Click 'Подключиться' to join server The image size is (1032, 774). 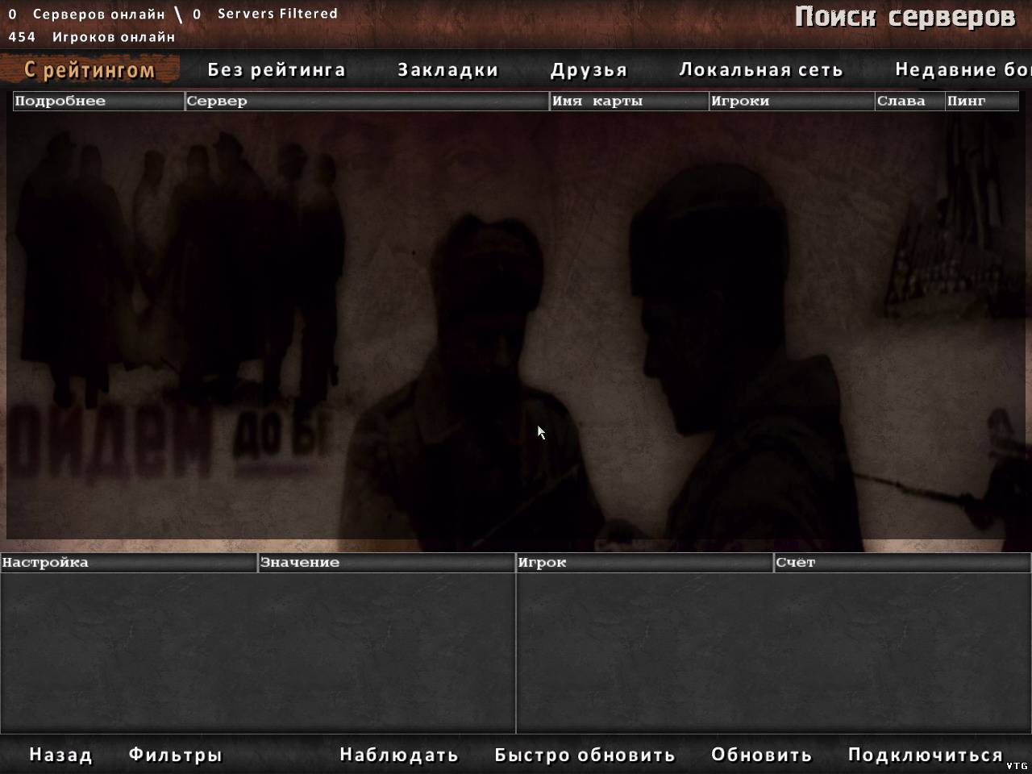point(925,755)
